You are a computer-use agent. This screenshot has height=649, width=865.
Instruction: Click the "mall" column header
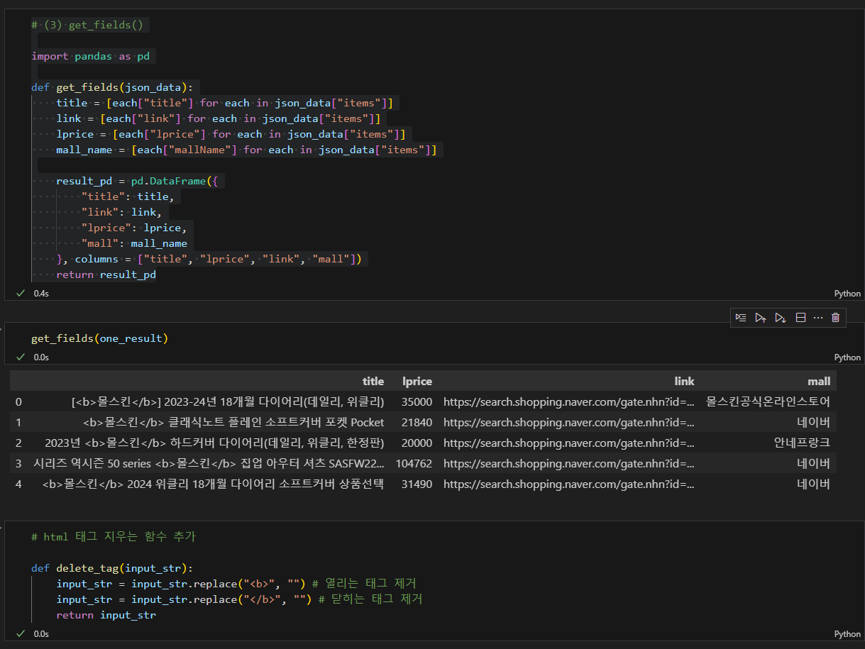tap(819, 381)
